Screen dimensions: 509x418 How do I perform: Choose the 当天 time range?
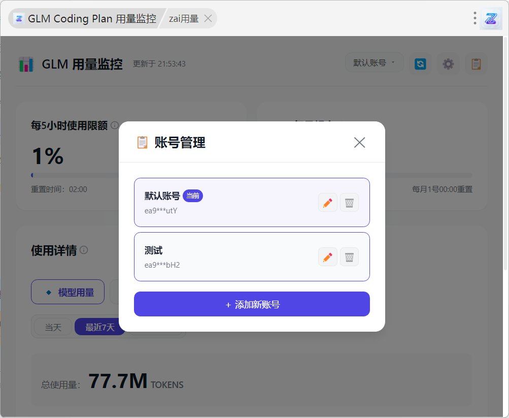tap(53, 327)
